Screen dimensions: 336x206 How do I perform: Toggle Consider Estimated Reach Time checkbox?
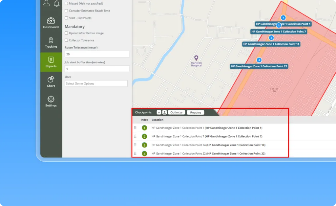(x=66, y=11)
